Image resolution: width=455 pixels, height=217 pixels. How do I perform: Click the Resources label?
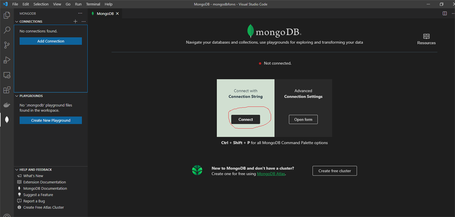(426, 43)
